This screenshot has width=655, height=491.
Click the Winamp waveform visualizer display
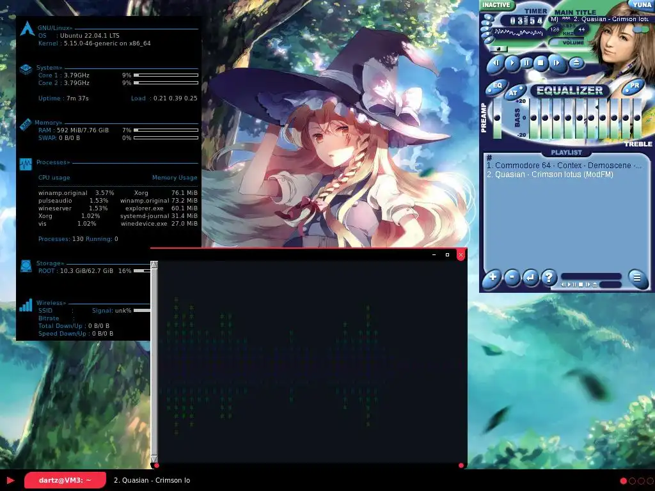click(x=518, y=33)
